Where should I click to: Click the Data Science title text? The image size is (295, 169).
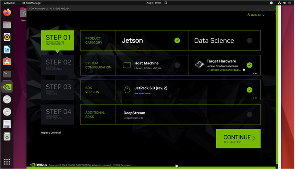pyautogui.click(x=214, y=41)
